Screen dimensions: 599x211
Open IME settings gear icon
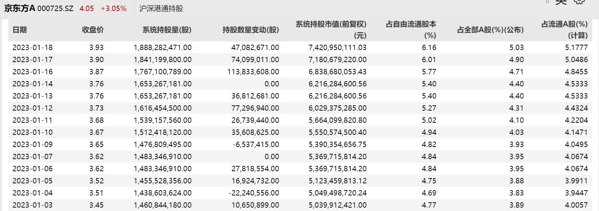pos(579,2)
